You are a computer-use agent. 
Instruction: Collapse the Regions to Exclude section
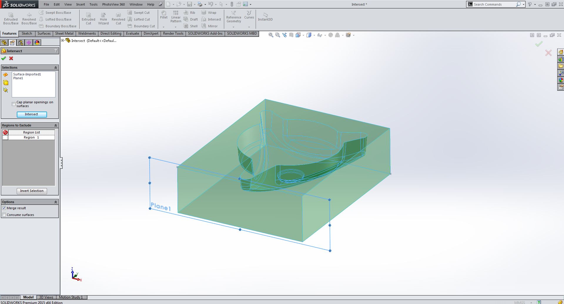(56, 125)
